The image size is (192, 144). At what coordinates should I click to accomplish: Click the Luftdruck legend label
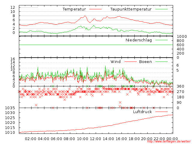coord(142,112)
